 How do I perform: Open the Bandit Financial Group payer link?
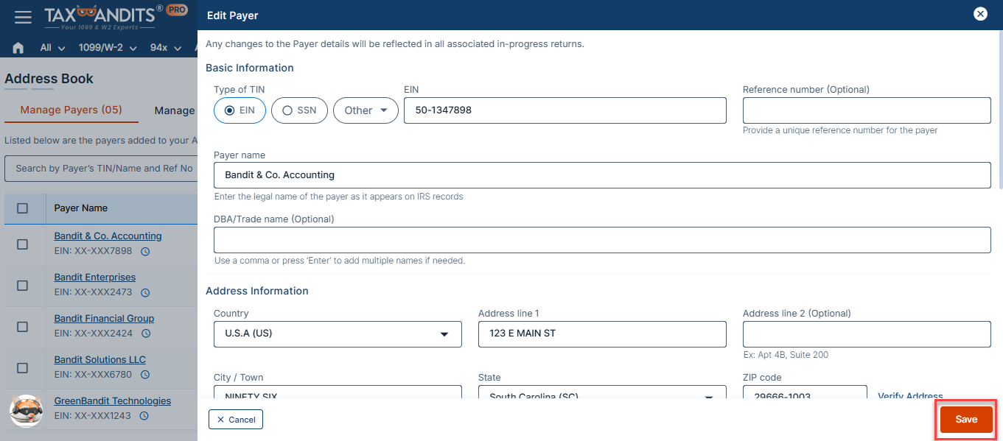pyautogui.click(x=104, y=319)
